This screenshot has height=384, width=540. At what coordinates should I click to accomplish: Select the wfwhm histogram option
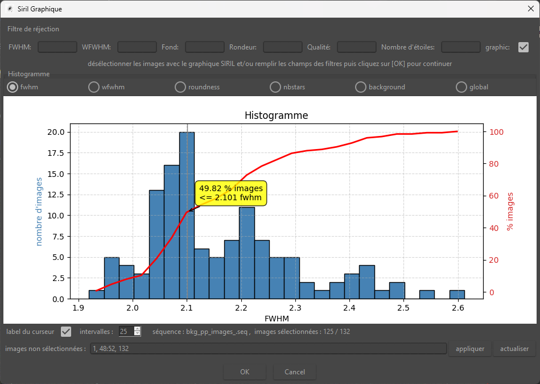(x=94, y=87)
